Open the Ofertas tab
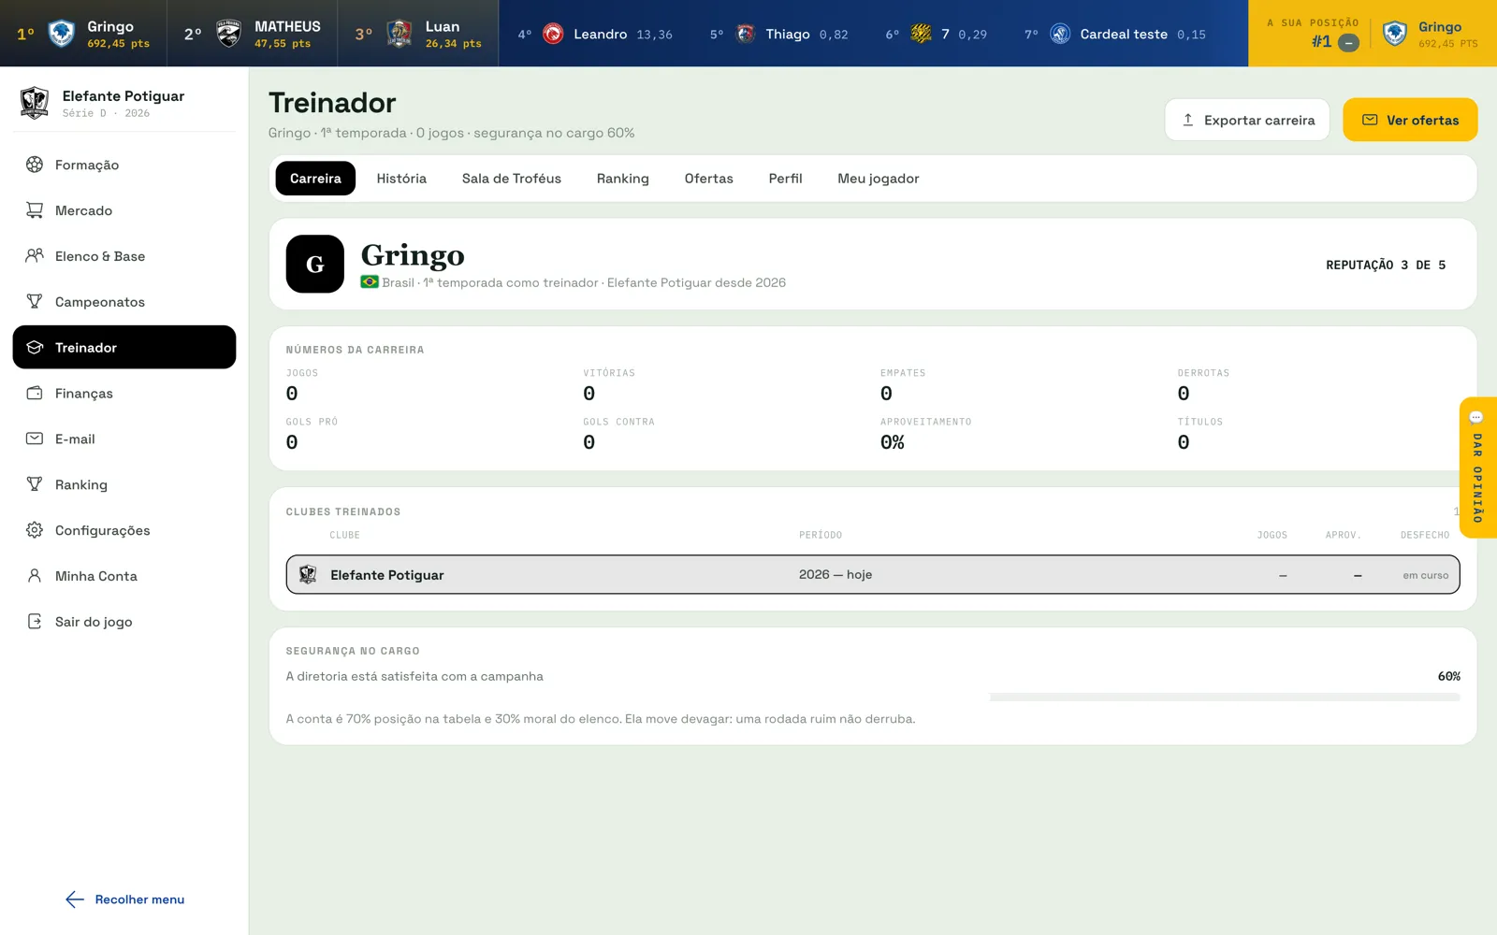Screen dimensions: 1497x935 point(709,179)
